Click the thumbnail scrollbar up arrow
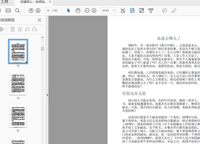The width and height of the screenshot is (200, 144). (x=42, y=38)
